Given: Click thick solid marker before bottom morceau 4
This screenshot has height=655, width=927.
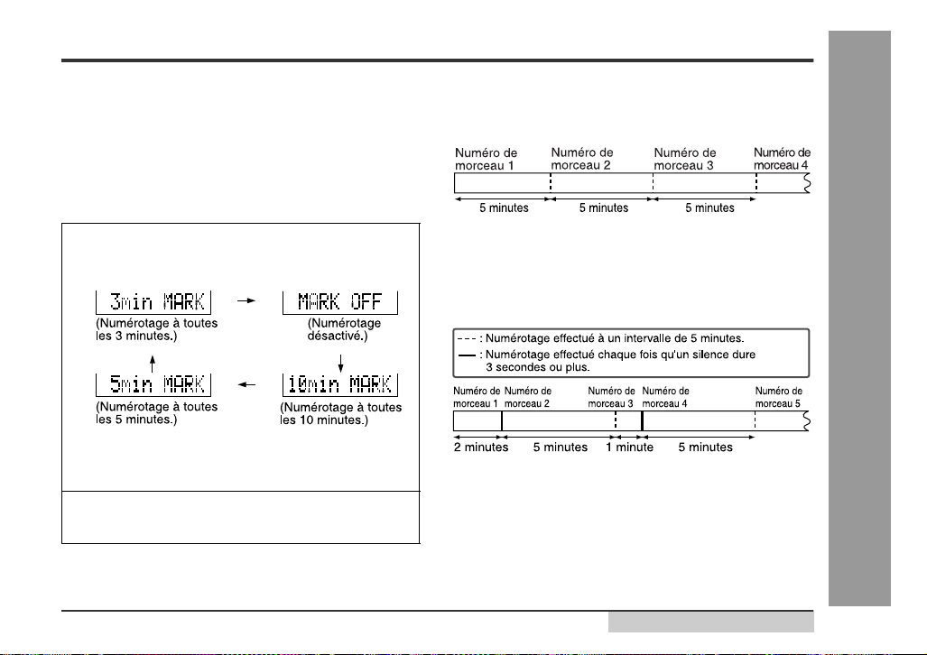Looking at the screenshot, I should [642, 421].
